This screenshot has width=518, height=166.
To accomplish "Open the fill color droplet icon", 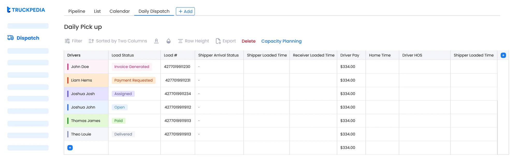I will coord(169,41).
